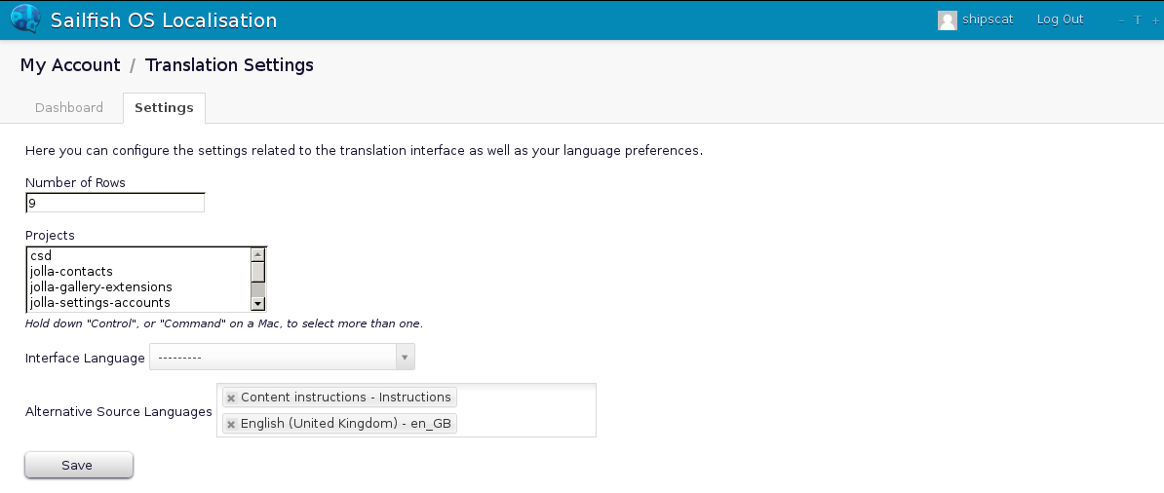
Task: Switch to the Dashboard tab
Action: point(69,108)
